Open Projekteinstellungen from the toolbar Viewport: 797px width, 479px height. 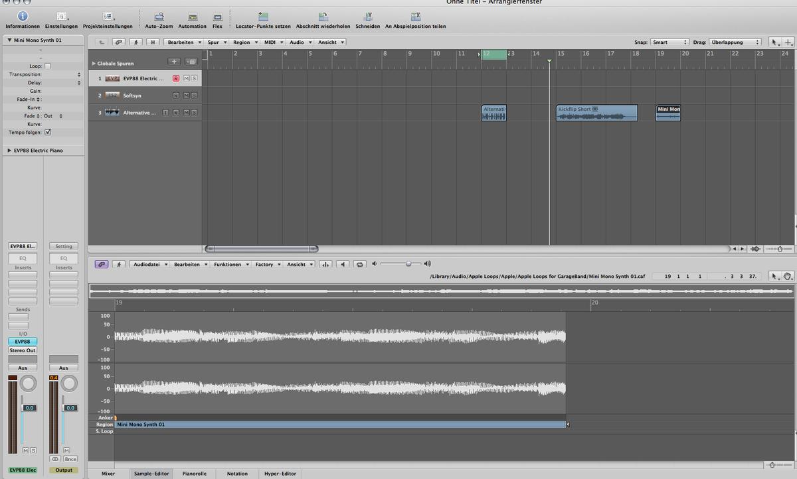pos(108,16)
